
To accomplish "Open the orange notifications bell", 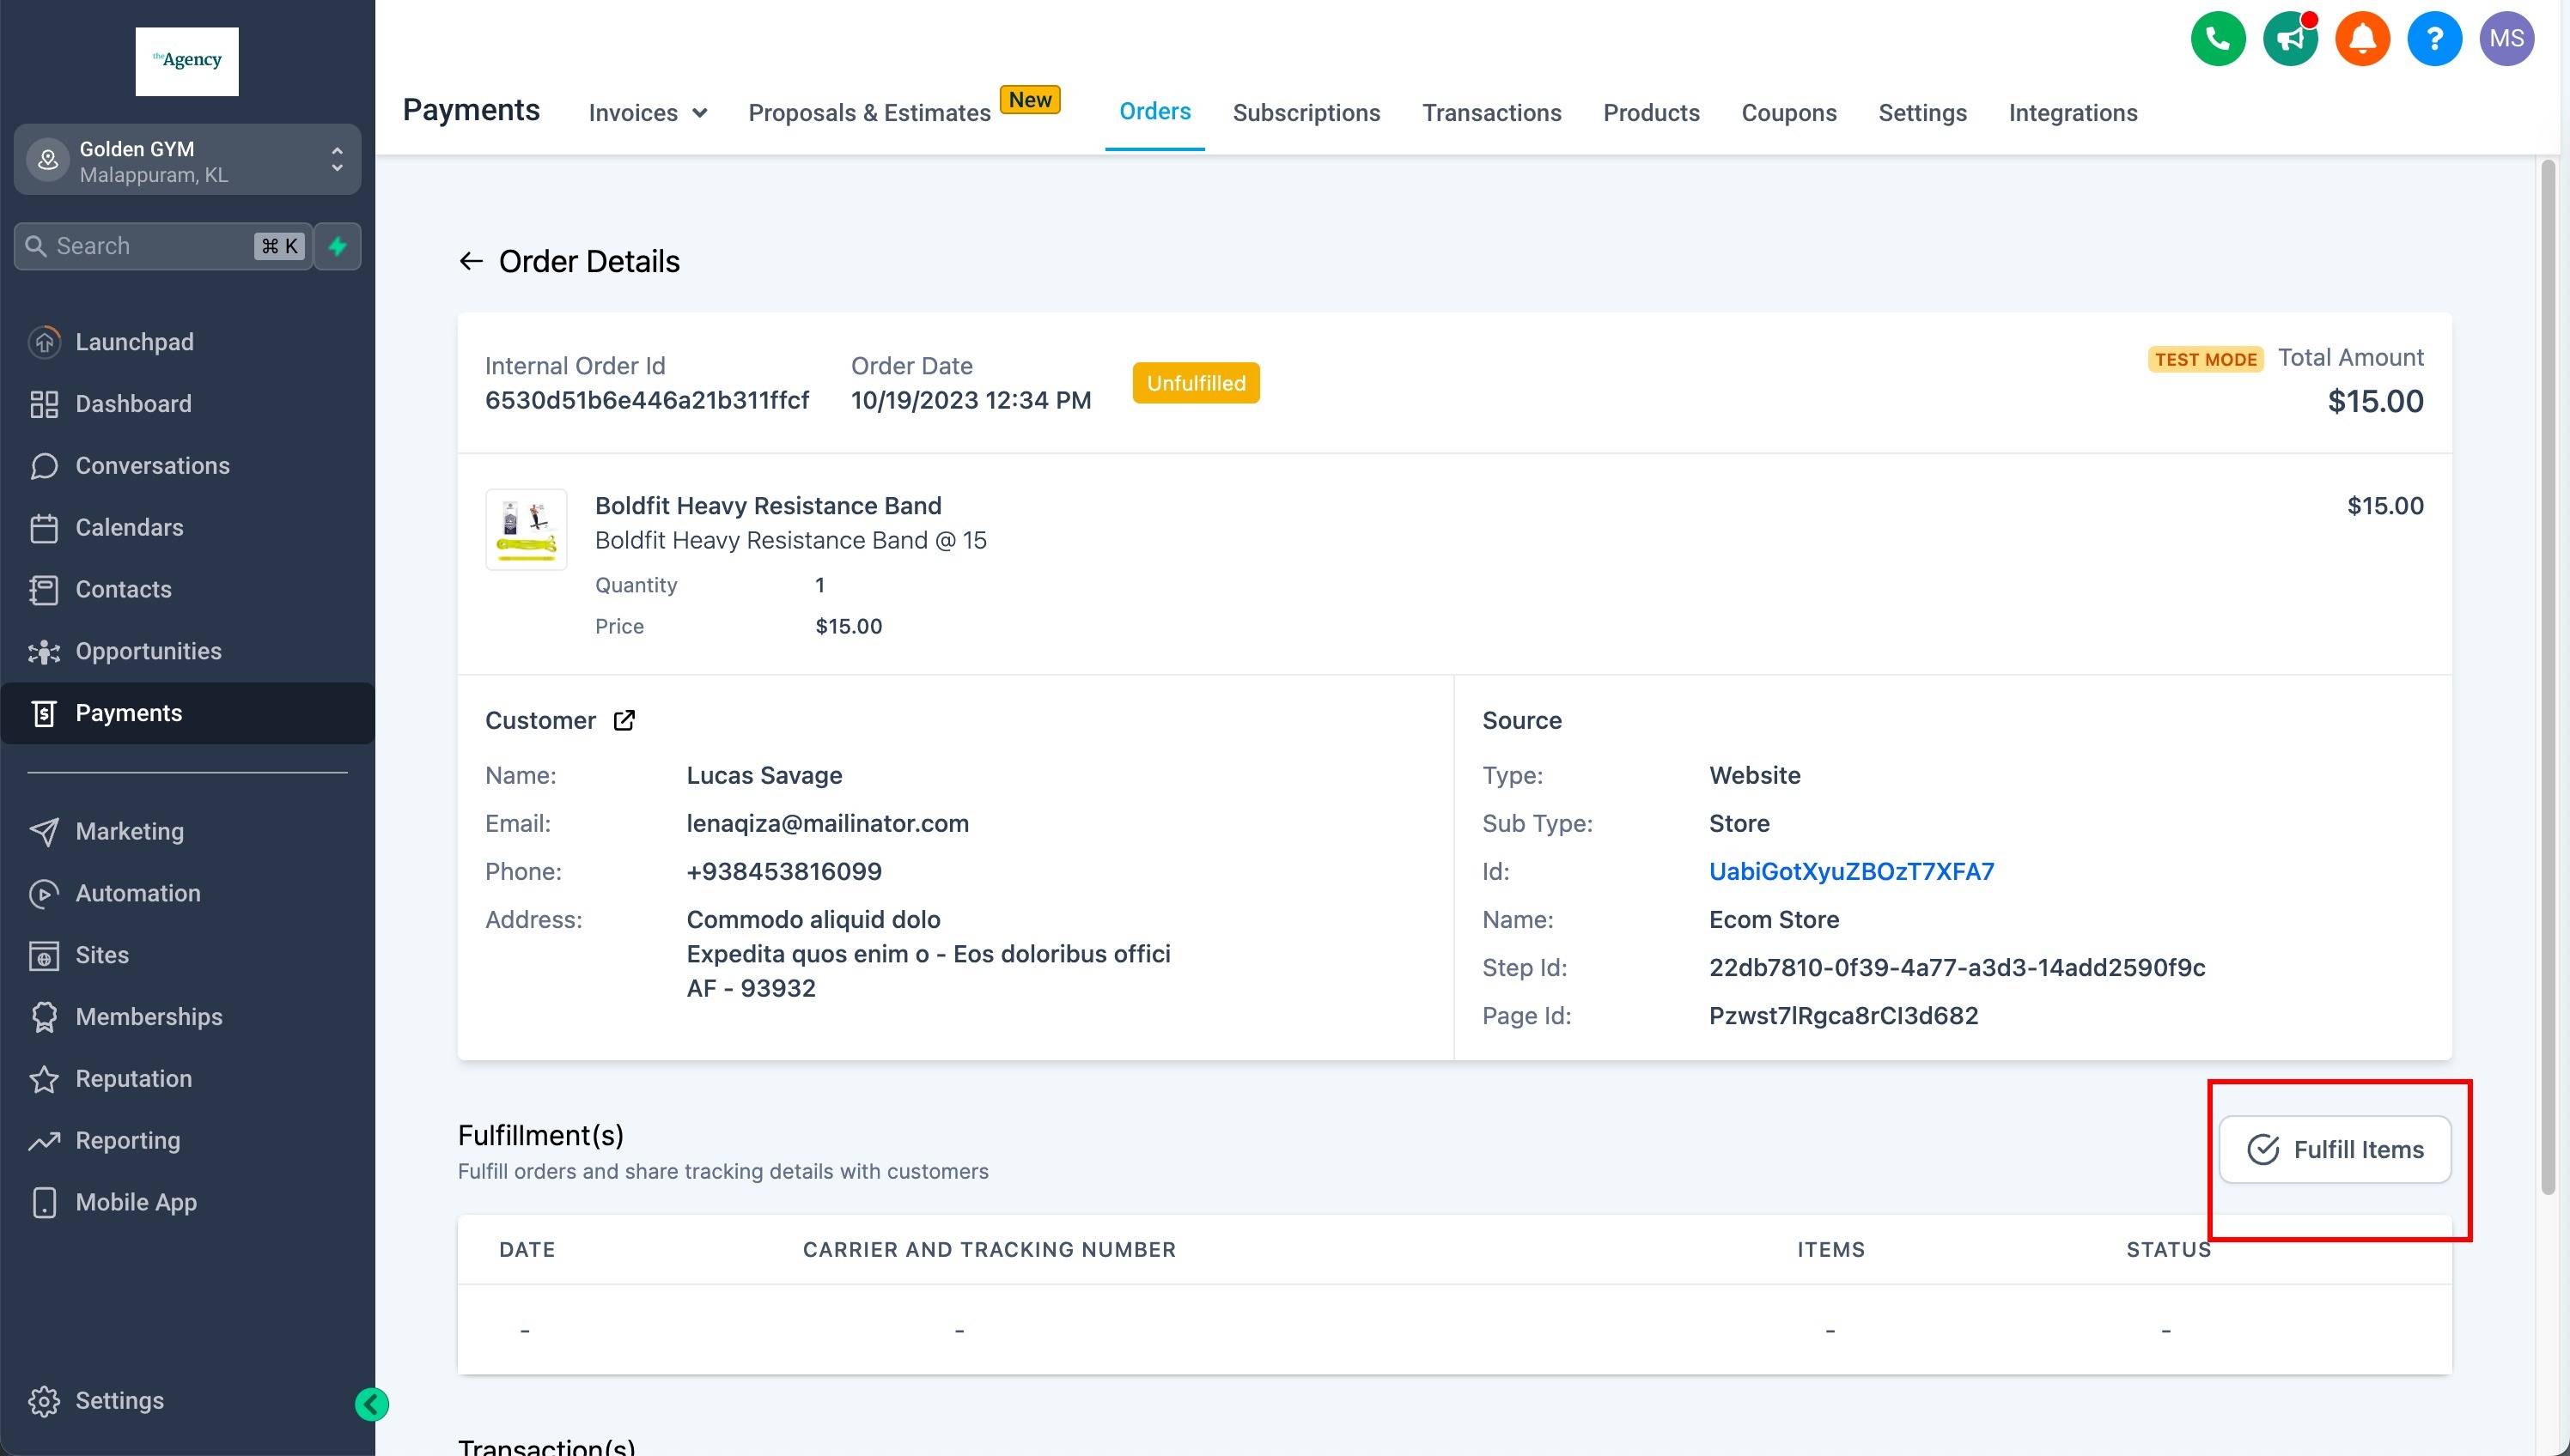I will tap(2361, 39).
